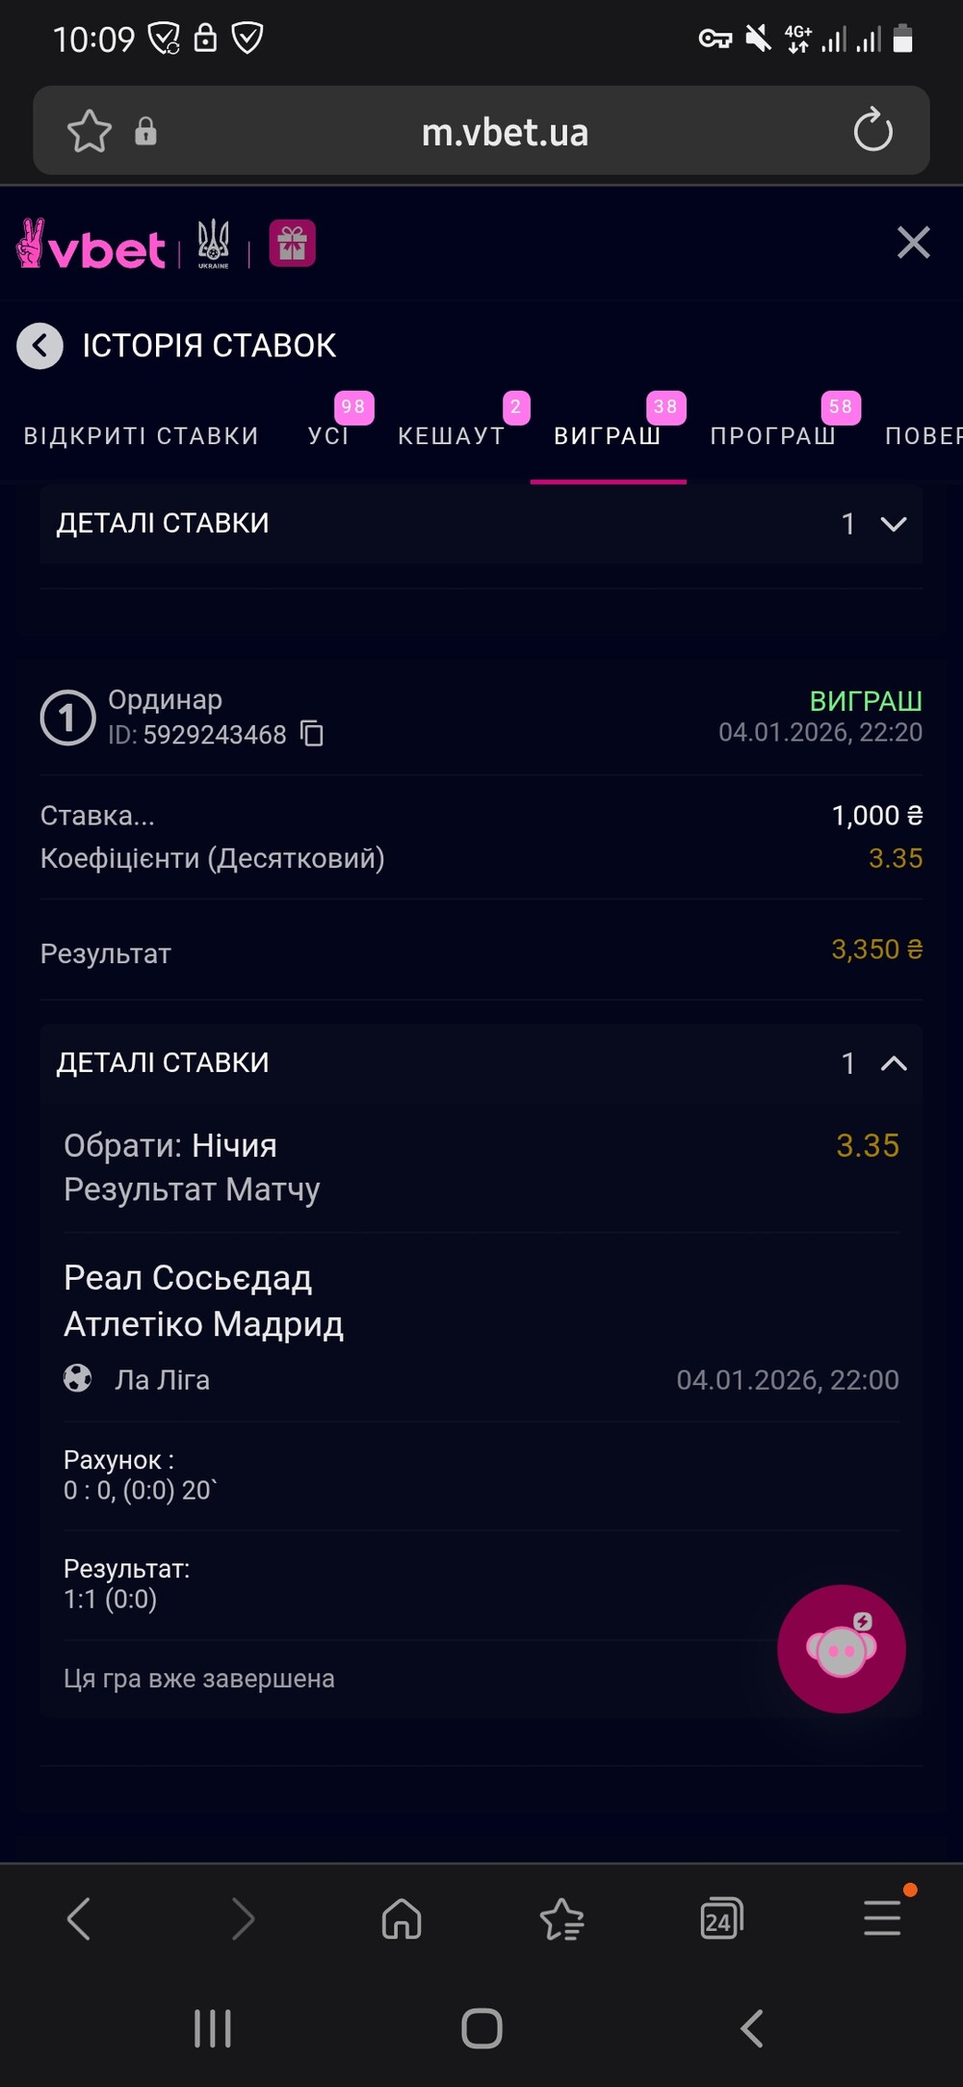Go back from bet history
This screenshot has height=2087, width=963.
[x=40, y=346]
